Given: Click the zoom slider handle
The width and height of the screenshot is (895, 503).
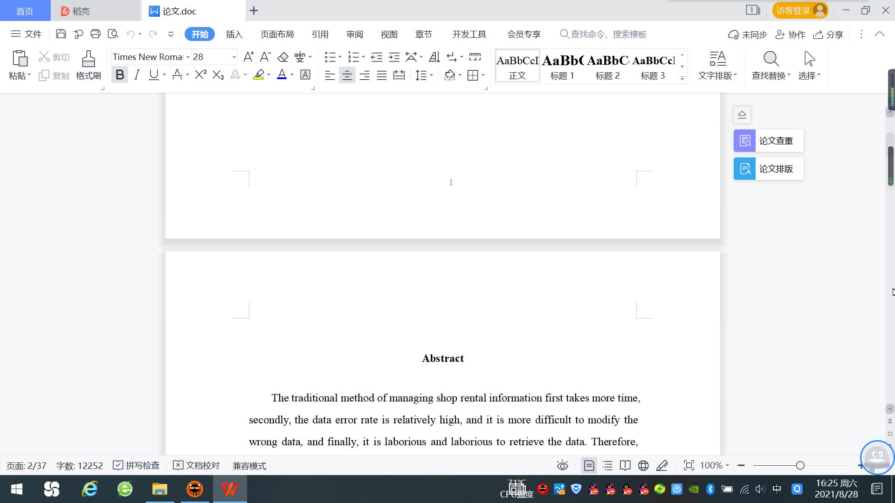Looking at the screenshot, I should coord(800,465).
